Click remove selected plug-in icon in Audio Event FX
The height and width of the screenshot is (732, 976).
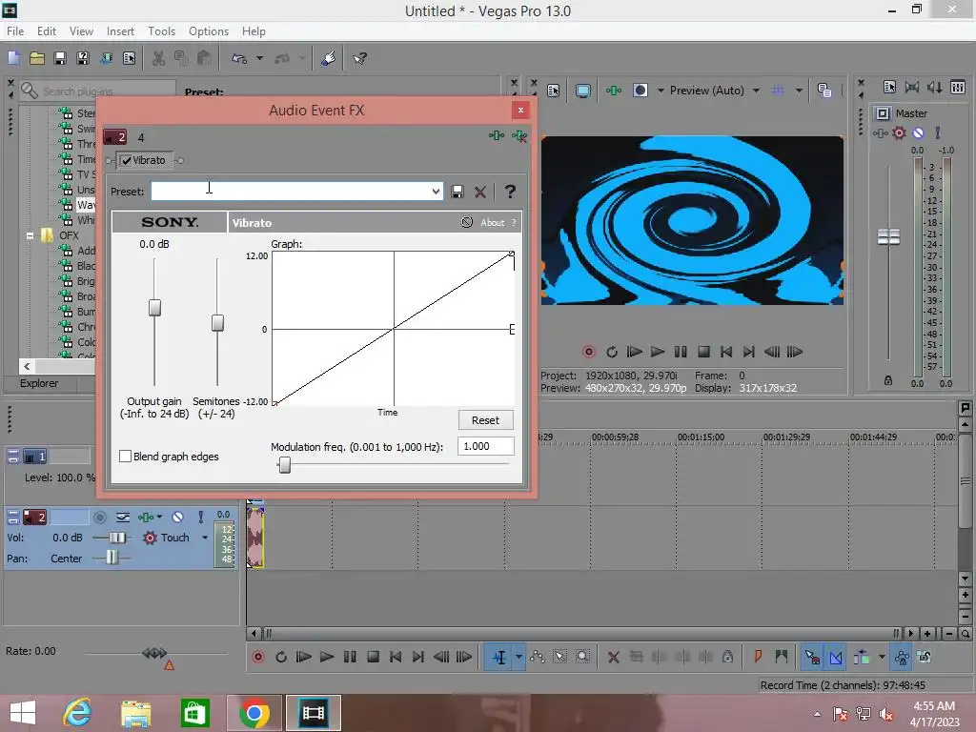pos(519,135)
